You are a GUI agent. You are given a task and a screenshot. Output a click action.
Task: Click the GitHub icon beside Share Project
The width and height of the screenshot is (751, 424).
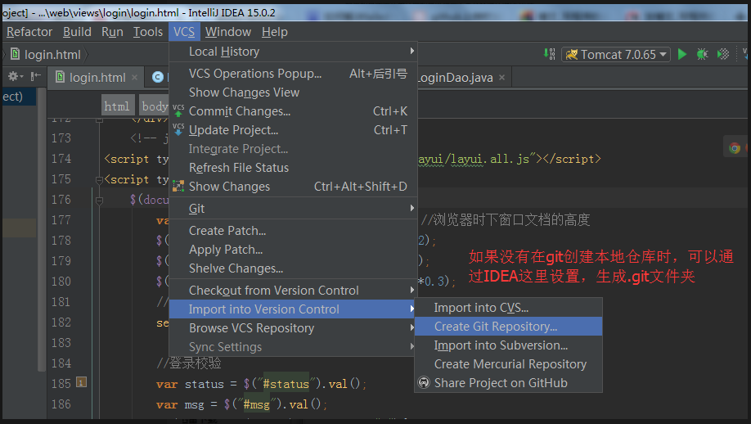(424, 382)
